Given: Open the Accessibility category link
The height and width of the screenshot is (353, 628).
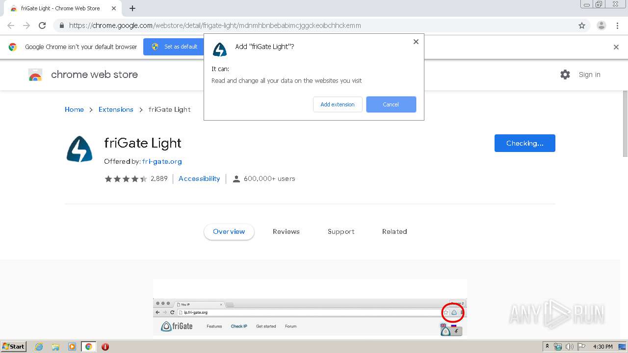Looking at the screenshot, I should click(x=199, y=178).
